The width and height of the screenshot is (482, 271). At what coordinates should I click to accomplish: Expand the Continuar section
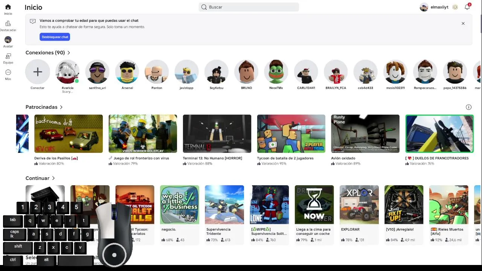click(x=40, y=178)
